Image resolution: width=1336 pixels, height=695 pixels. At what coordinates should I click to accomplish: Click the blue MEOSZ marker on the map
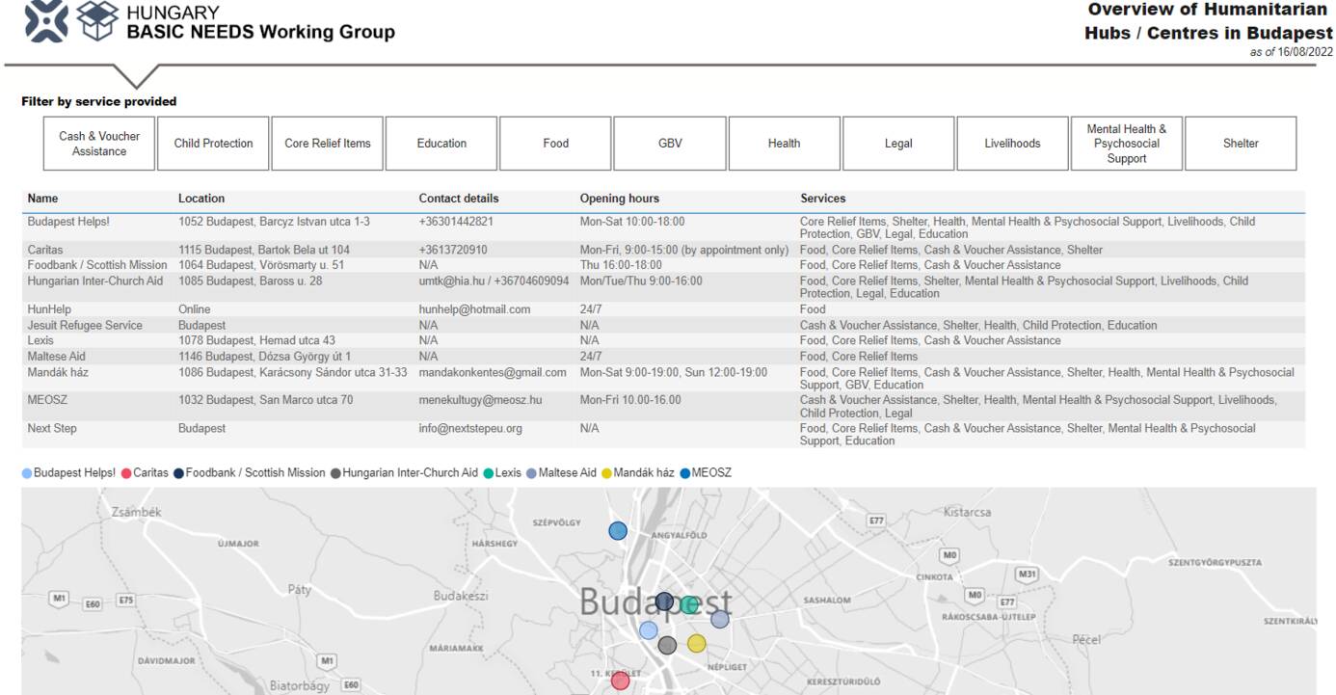(x=618, y=531)
